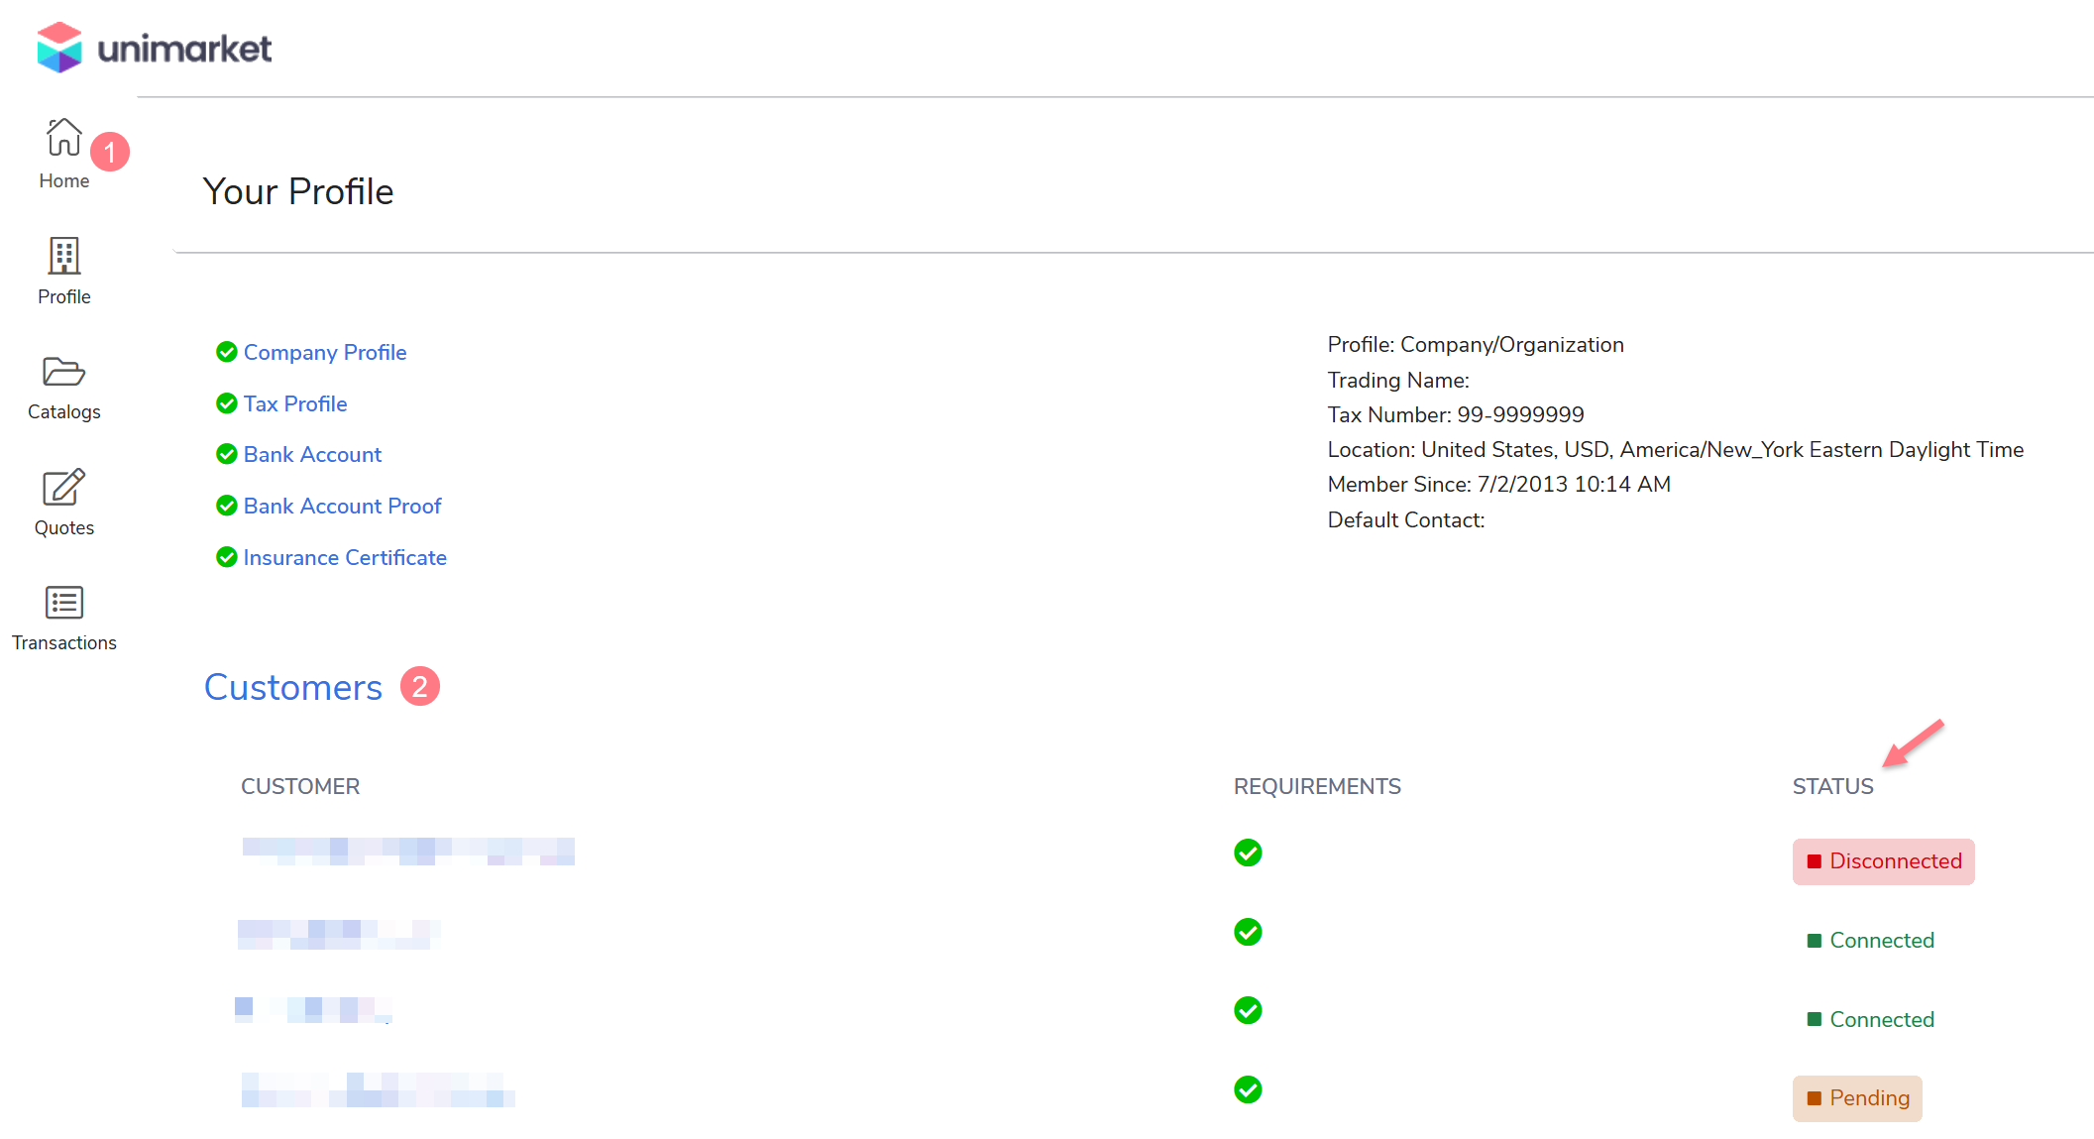Select the first blurred customer name
The width and height of the screenshot is (2094, 1139).
tap(408, 851)
